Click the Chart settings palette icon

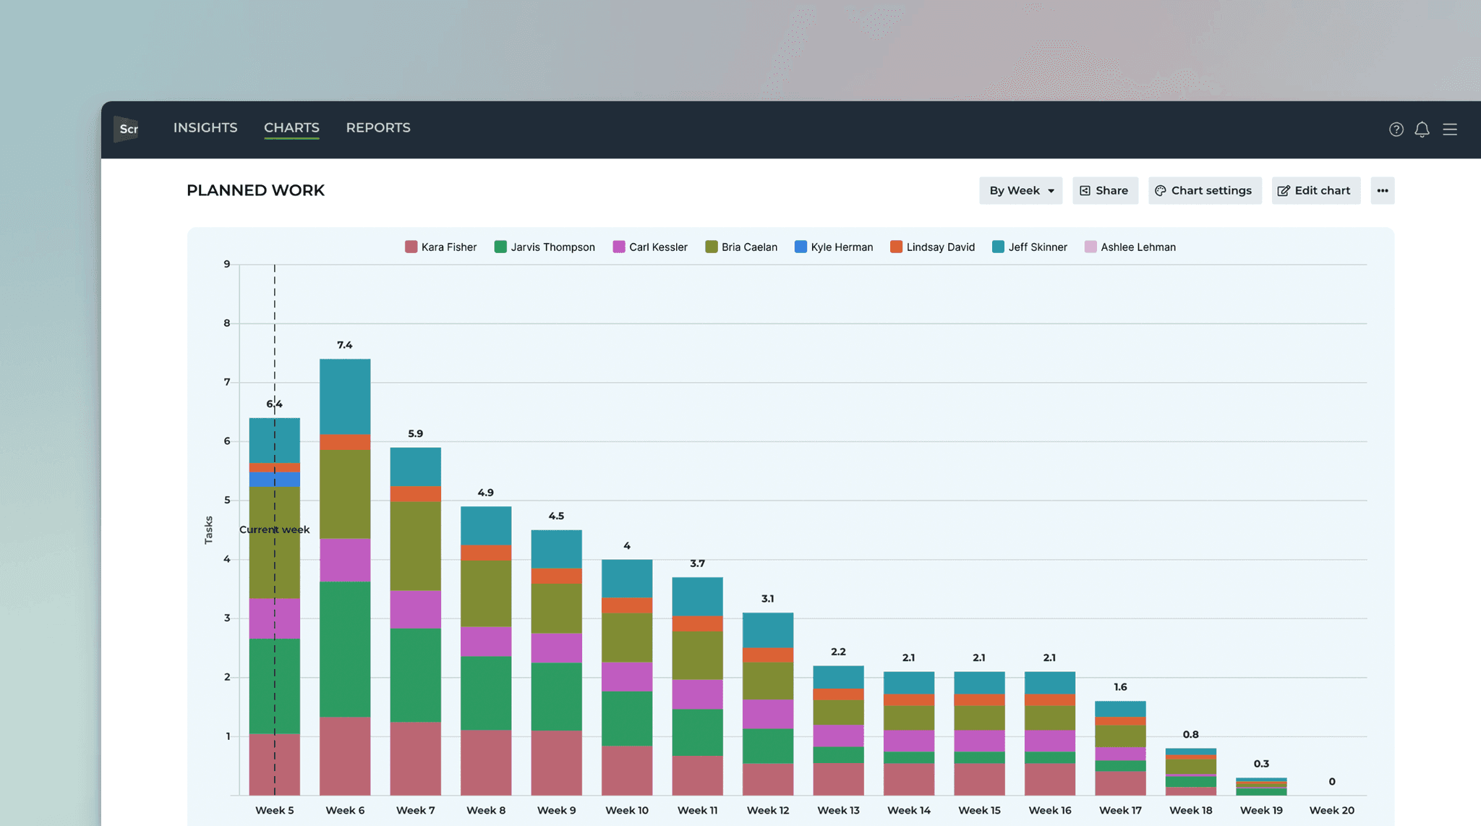1161,190
